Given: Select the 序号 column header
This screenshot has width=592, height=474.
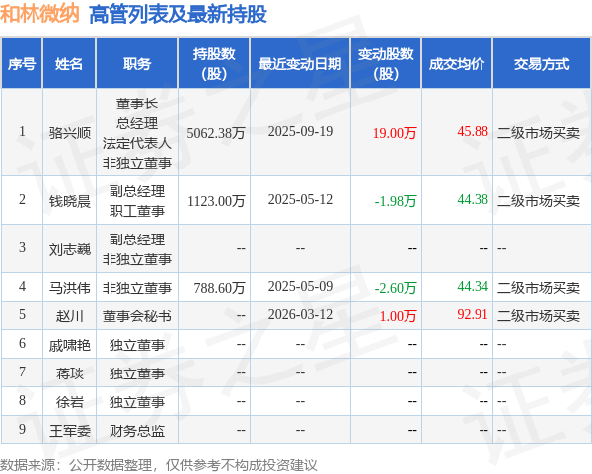Looking at the screenshot, I should pos(22,64).
